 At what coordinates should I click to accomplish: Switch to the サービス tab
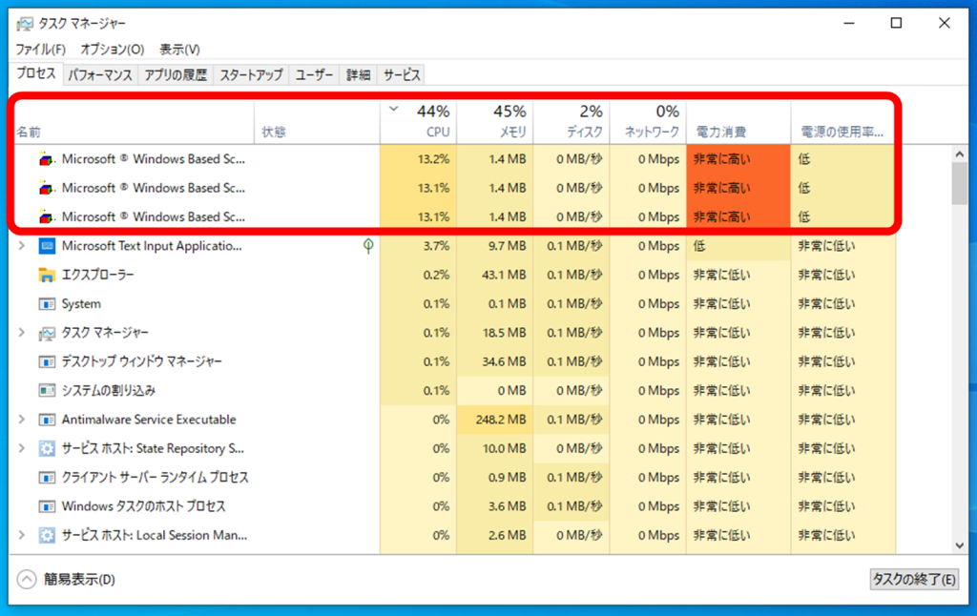pos(402,75)
